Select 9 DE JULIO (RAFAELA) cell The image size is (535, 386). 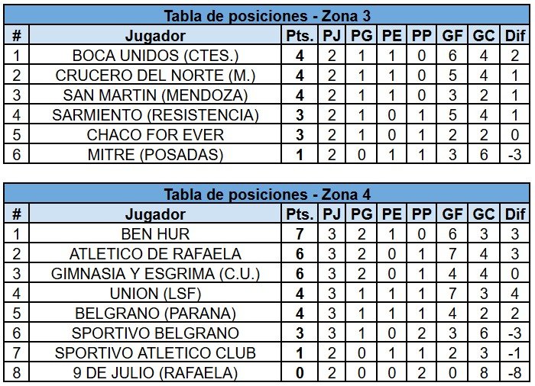point(156,372)
